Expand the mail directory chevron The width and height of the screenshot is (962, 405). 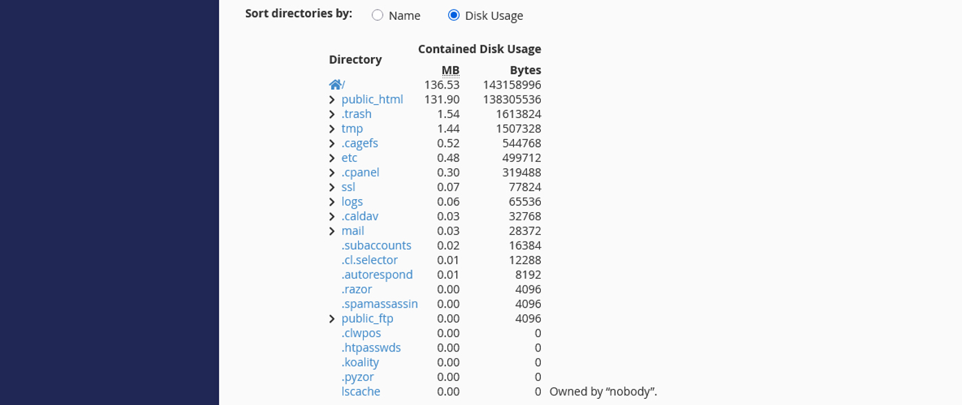click(x=332, y=231)
